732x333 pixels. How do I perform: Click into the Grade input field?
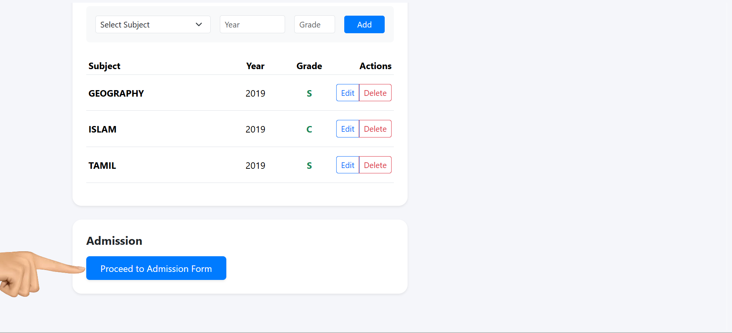(314, 24)
